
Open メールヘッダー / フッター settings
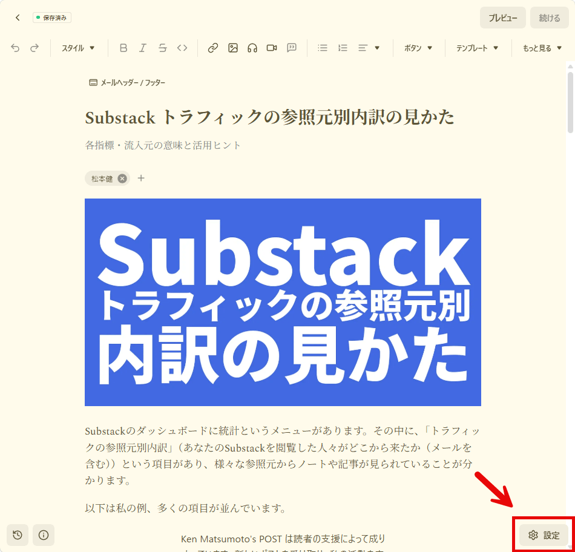(x=127, y=82)
